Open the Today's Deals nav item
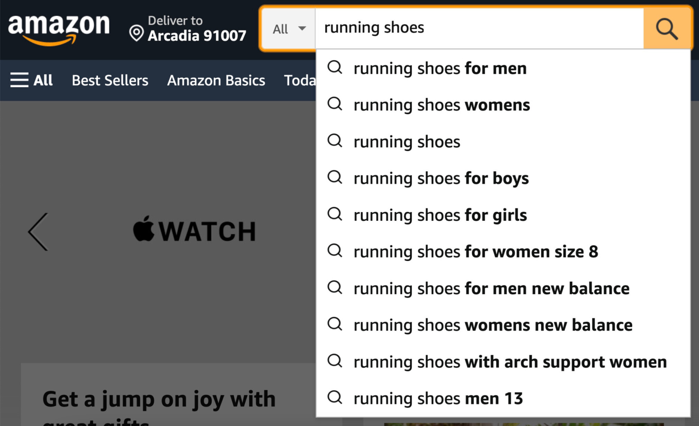 [300, 80]
